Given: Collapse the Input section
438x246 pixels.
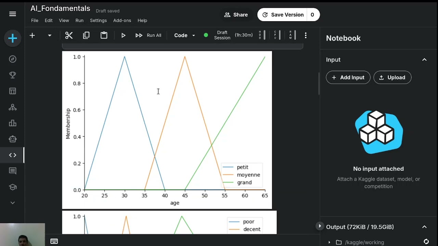Looking at the screenshot, I should point(424,59).
